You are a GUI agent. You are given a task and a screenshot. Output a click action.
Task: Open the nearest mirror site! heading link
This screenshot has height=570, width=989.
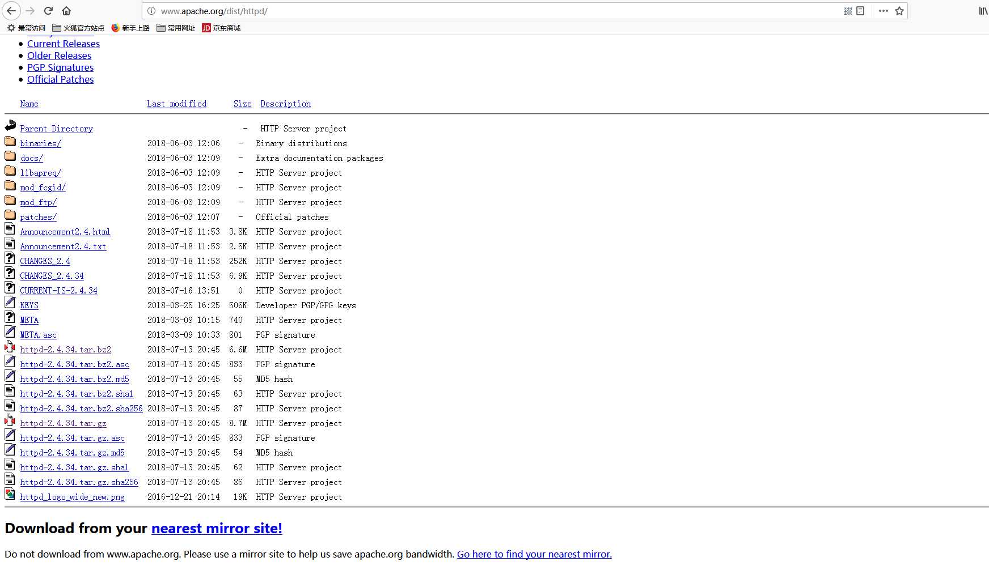pos(217,528)
